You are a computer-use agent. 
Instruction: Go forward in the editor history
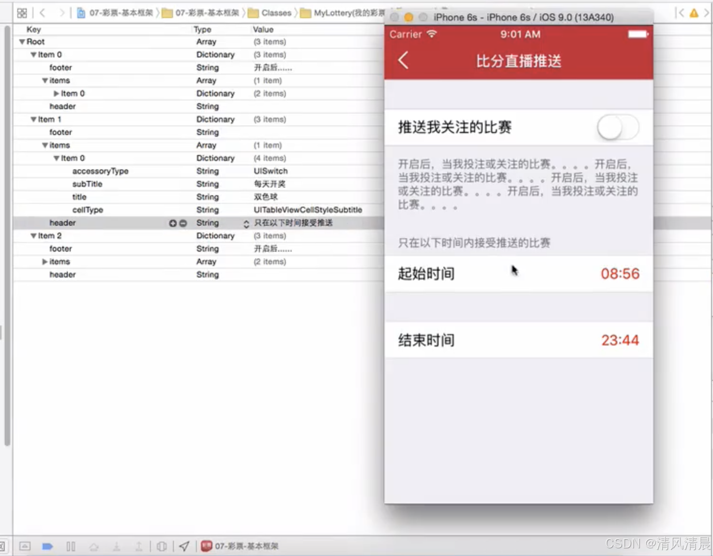tap(62, 13)
